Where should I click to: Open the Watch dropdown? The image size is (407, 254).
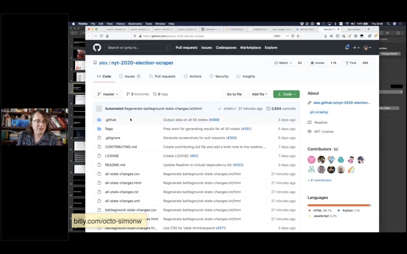click(x=283, y=63)
